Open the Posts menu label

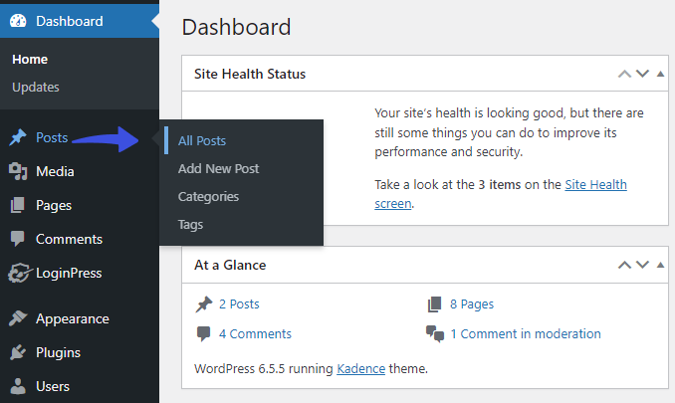pos(52,137)
